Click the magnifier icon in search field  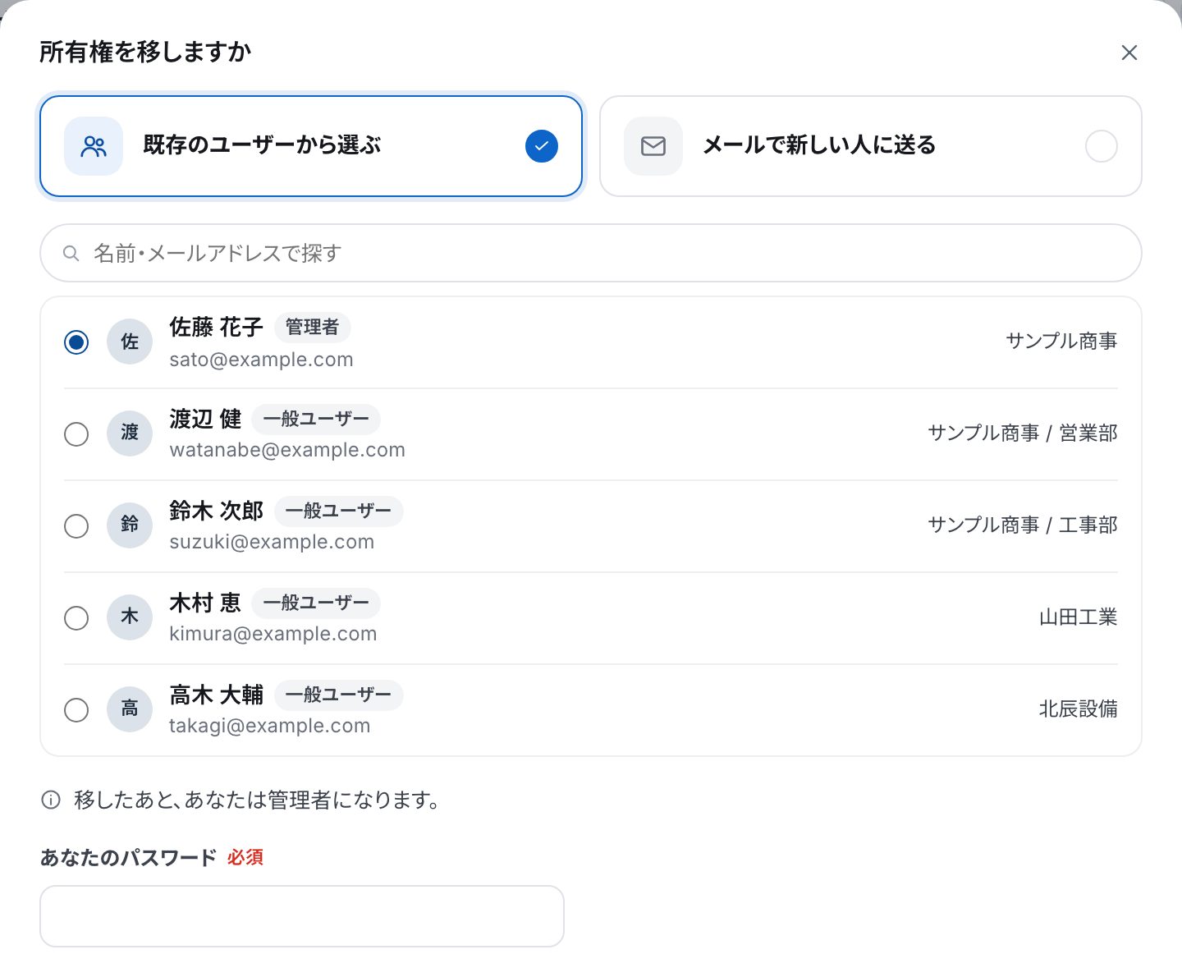(71, 253)
